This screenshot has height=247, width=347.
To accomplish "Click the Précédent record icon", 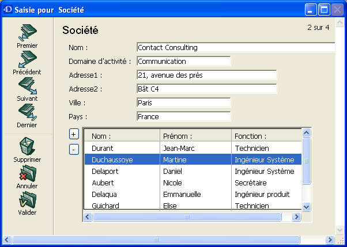I will (27, 59).
